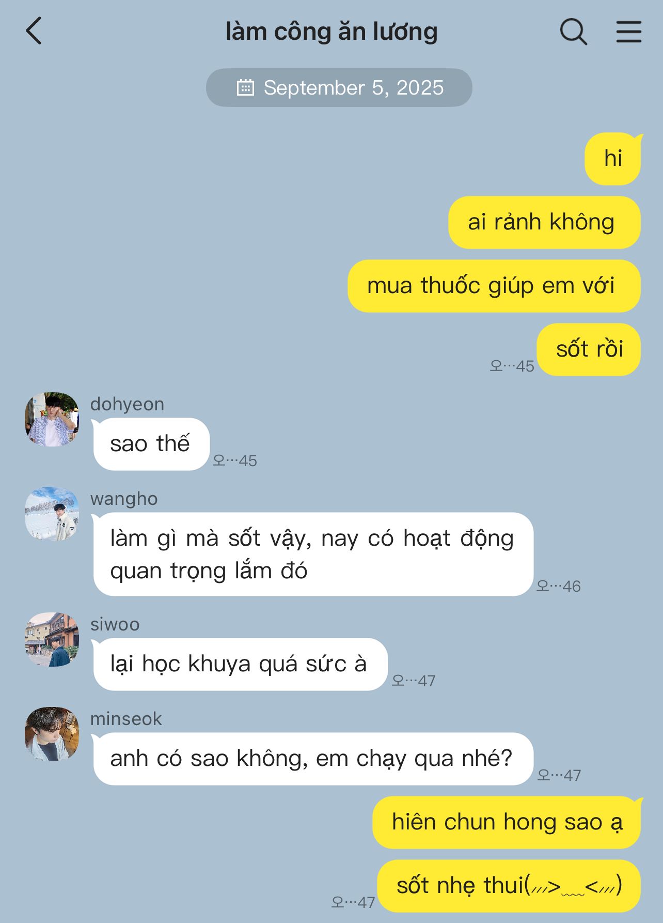Viewport: 663px width, 923px height.
Task: Tap wangho's message about hoạt động quan trọng
Action: coord(313,554)
